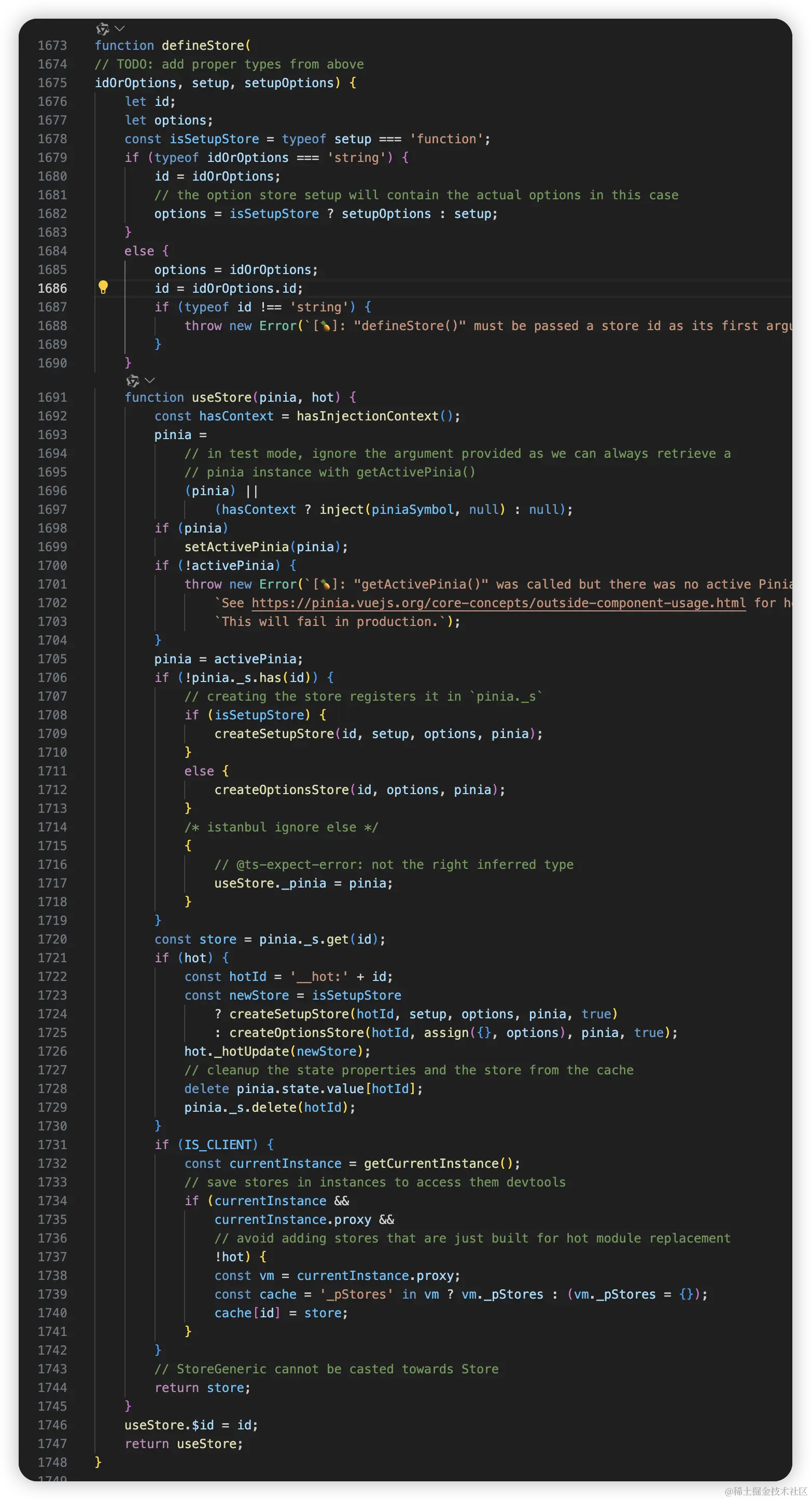Click the '_pStores' string on line 1739

coord(356,1294)
